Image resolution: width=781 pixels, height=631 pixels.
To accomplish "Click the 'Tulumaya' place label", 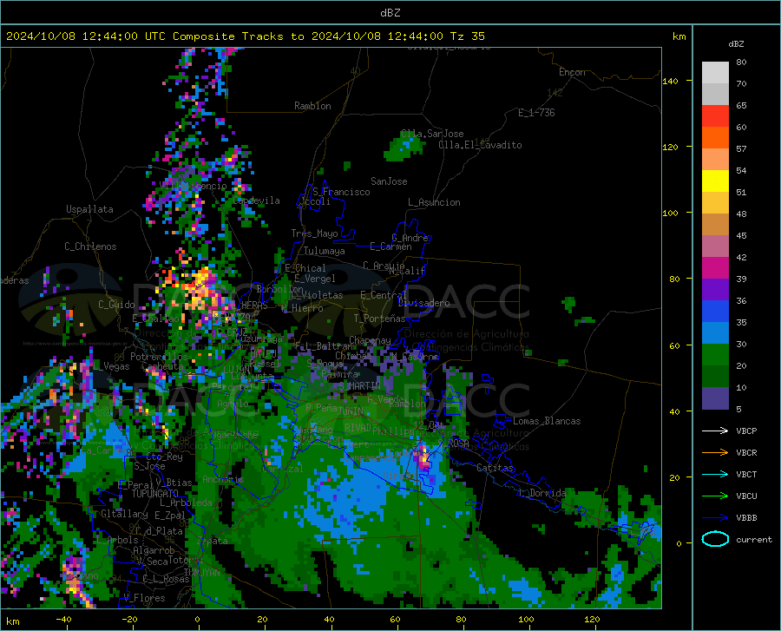I will pyautogui.click(x=324, y=251).
